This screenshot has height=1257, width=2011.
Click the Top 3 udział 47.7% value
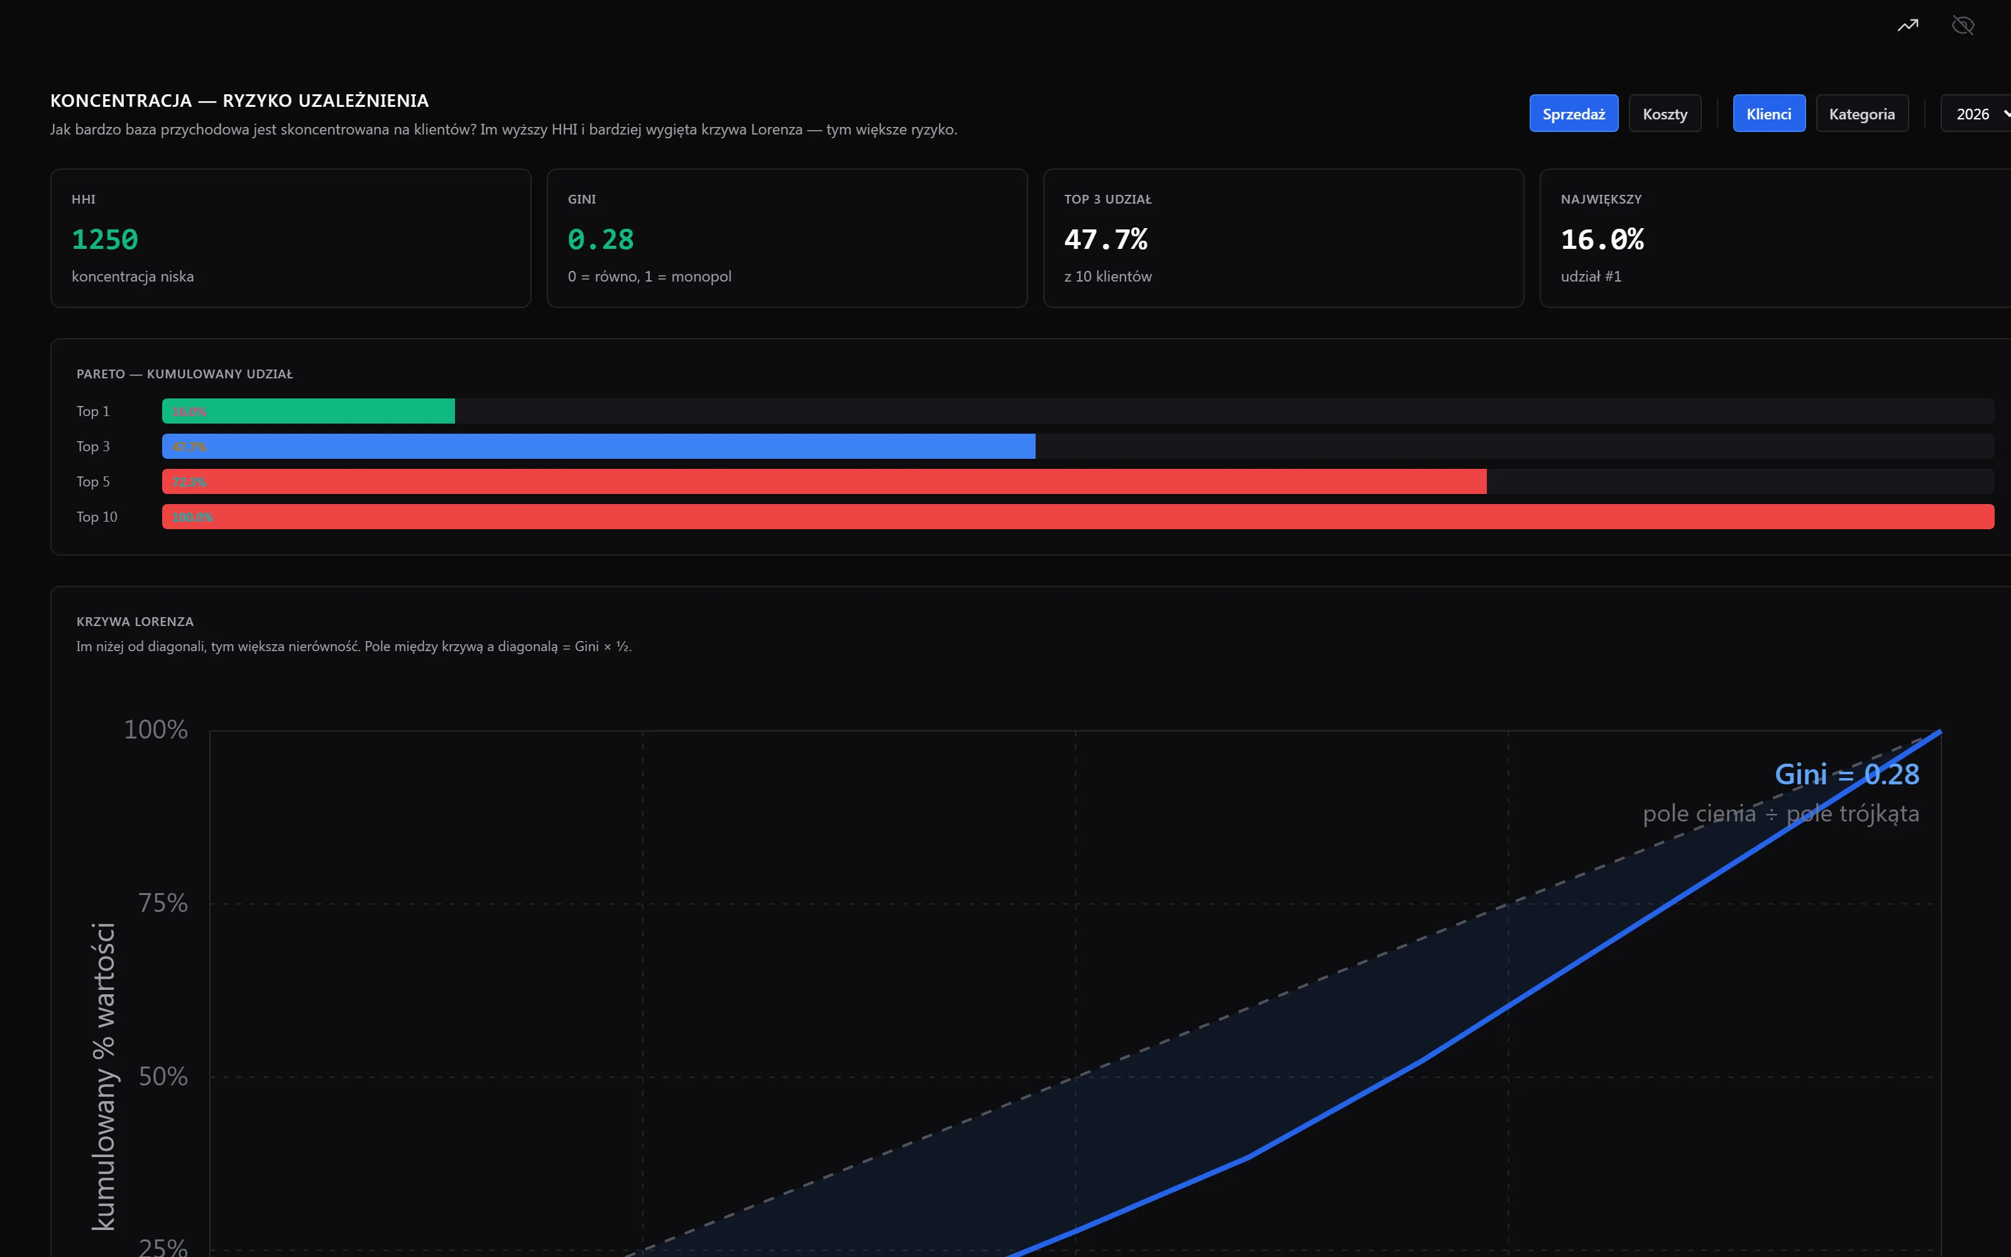(x=1106, y=239)
